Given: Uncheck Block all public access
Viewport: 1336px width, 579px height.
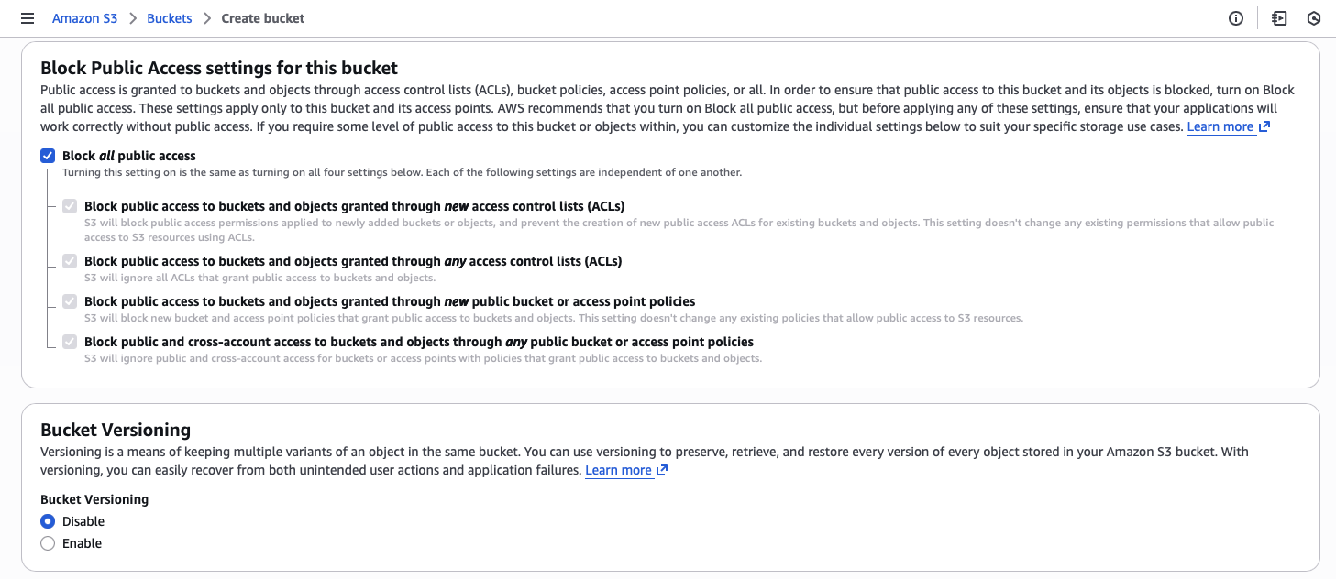Looking at the screenshot, I should pos(48,156).
